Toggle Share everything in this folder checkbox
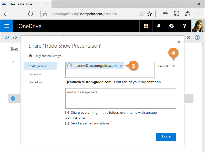Screen dimensions: 205x153 (67, 112)
